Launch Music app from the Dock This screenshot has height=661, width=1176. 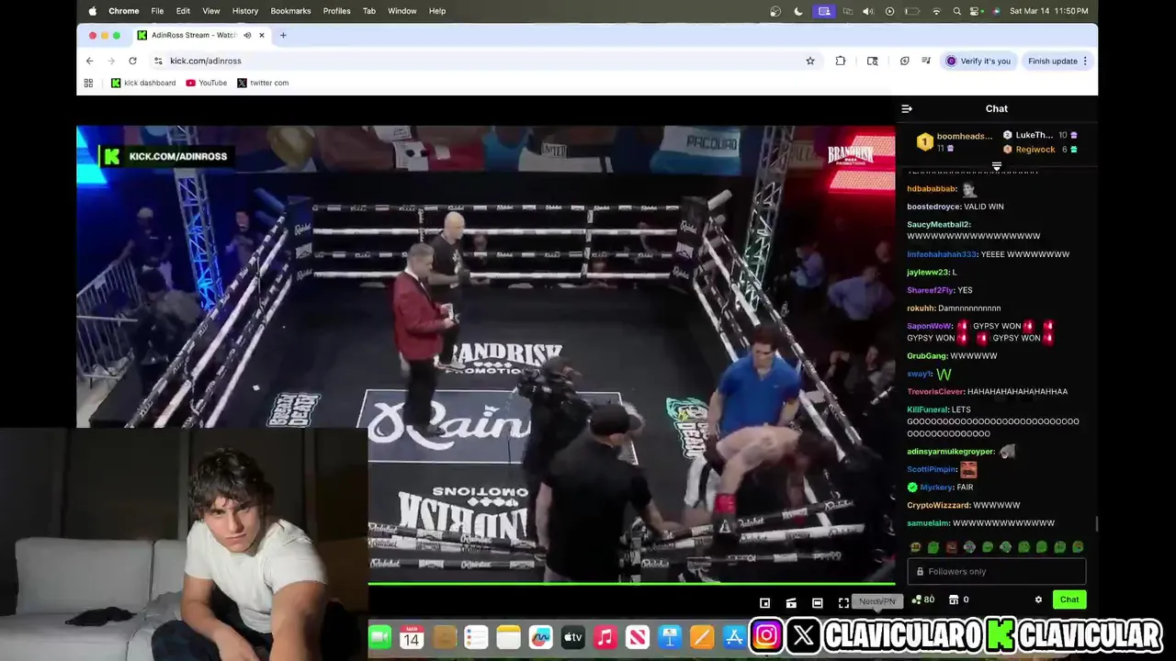(x=605, y=636)
